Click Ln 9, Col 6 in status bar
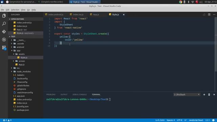The height and width of the screenshot is (122, 217). tap(160, 120)
